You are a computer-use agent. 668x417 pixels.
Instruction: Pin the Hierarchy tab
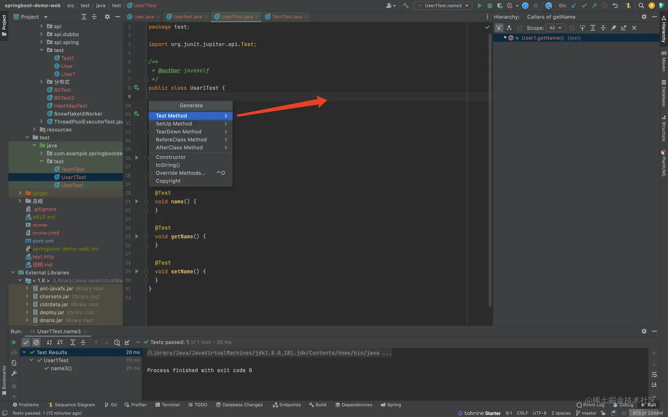pyautogui.click(x=613, y=28)
